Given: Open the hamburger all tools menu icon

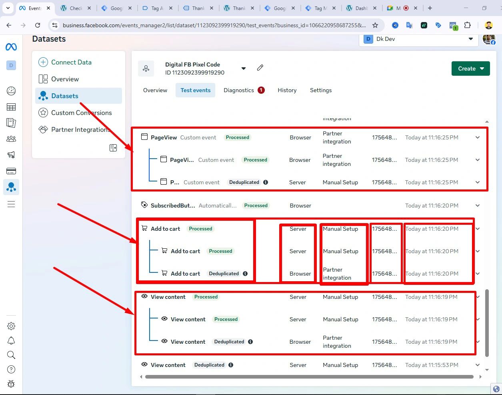Looking at the screenshot, I should tap(11, 204).
